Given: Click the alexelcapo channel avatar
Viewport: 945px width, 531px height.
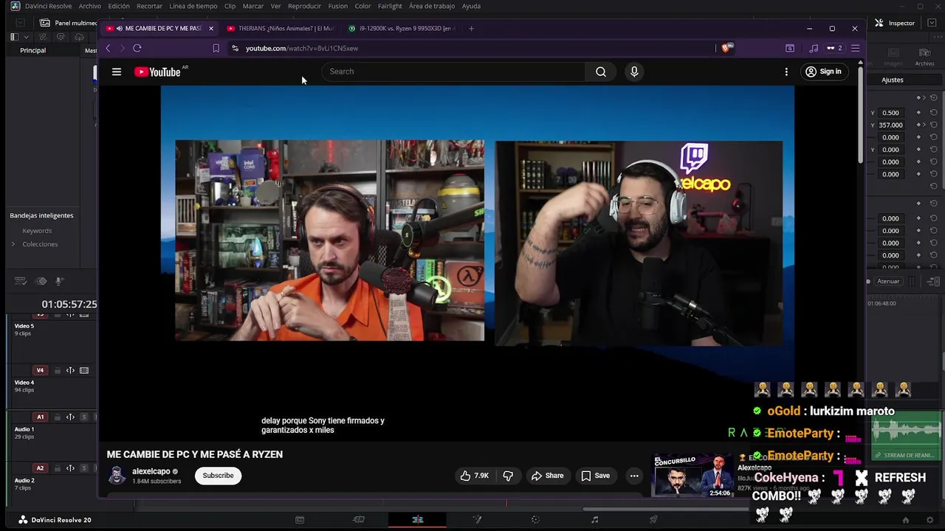Looking at the screenshot, I should (117, 476).
